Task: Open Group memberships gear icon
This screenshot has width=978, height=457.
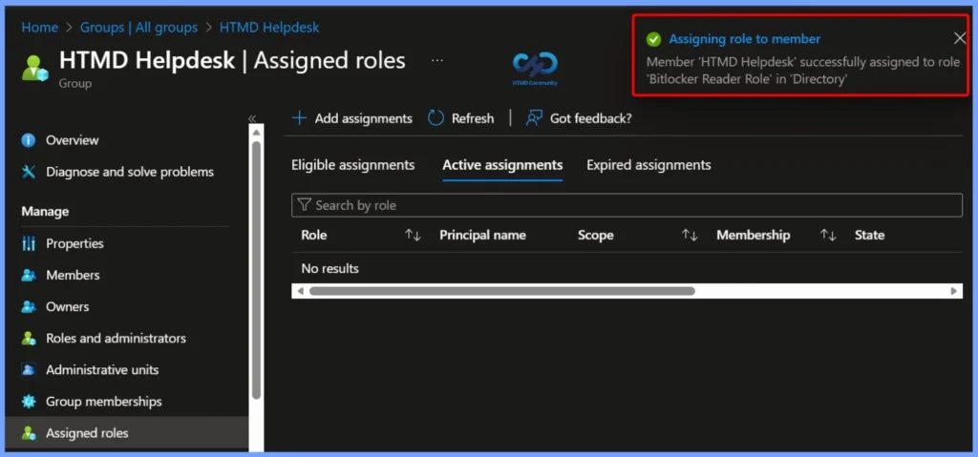Action: click(x=29, y=402)
